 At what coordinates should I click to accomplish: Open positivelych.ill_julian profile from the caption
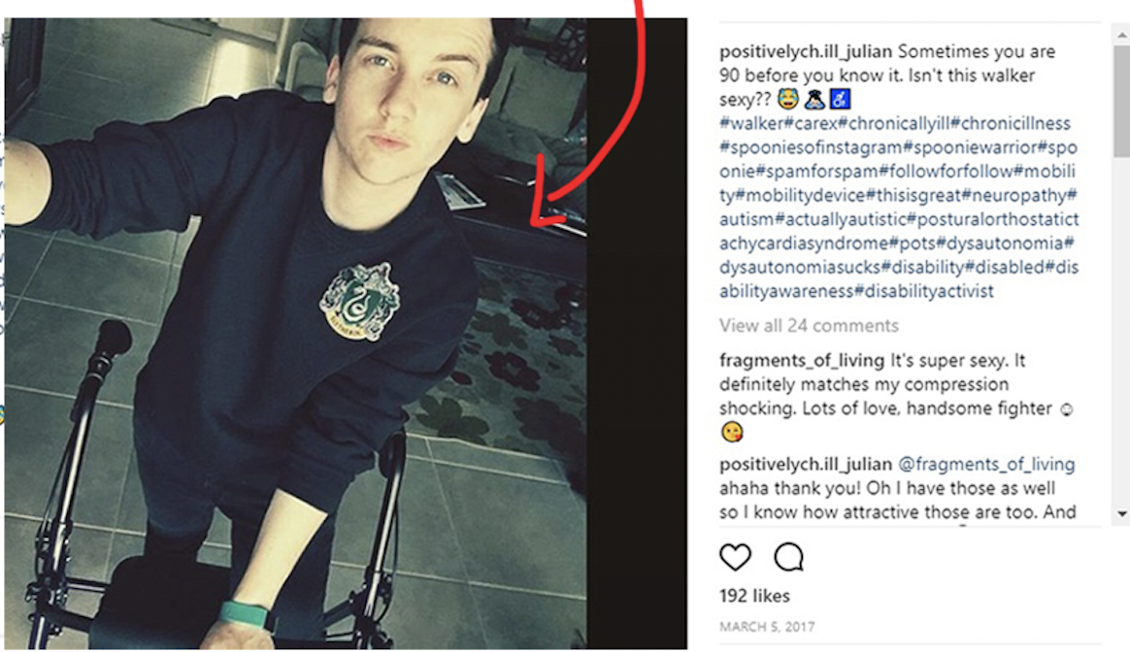(x=806, y=51)
